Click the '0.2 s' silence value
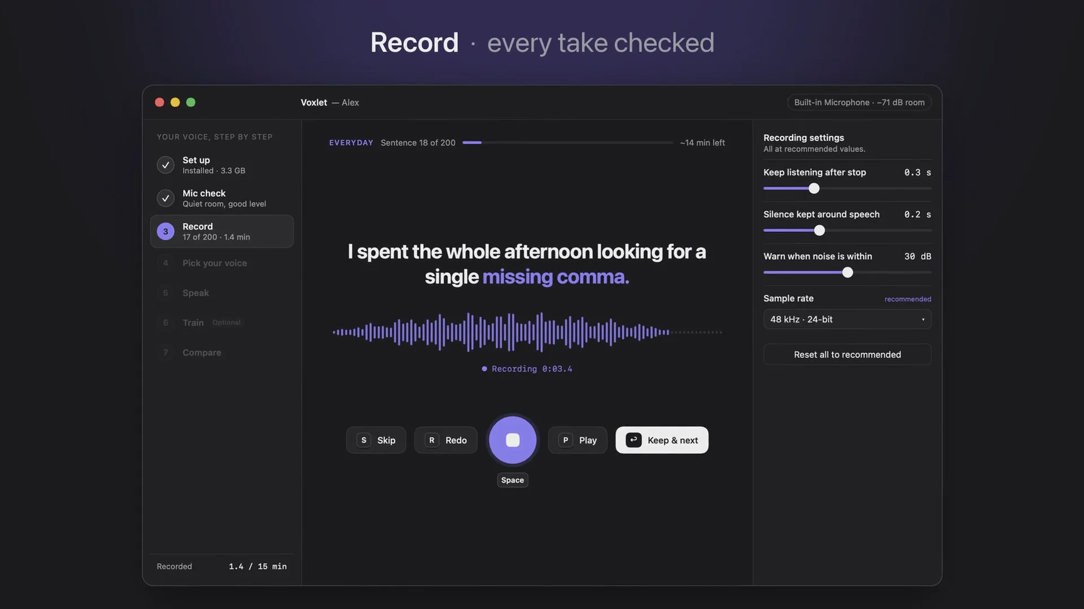Viewport: 1084px width, 609px height. pos(917,214)
